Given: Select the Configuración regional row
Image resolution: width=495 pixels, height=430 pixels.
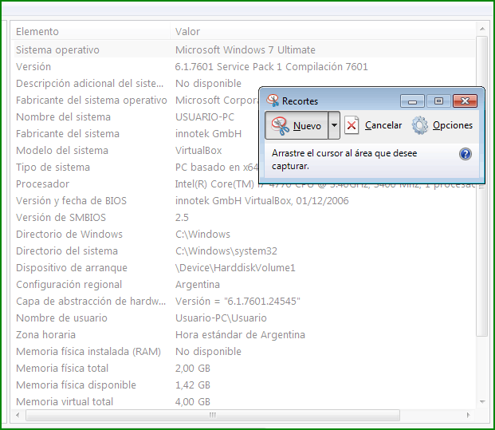Looking at the screenshot, I should tap(243, 284).
